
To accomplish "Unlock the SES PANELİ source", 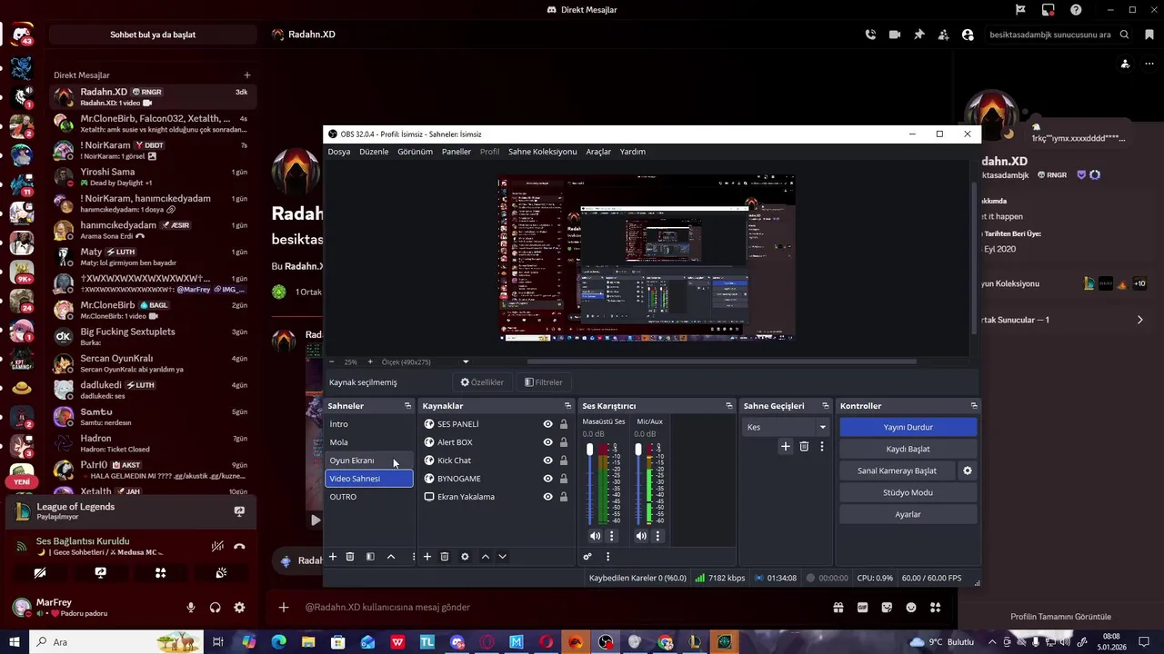I will (564, 424).
